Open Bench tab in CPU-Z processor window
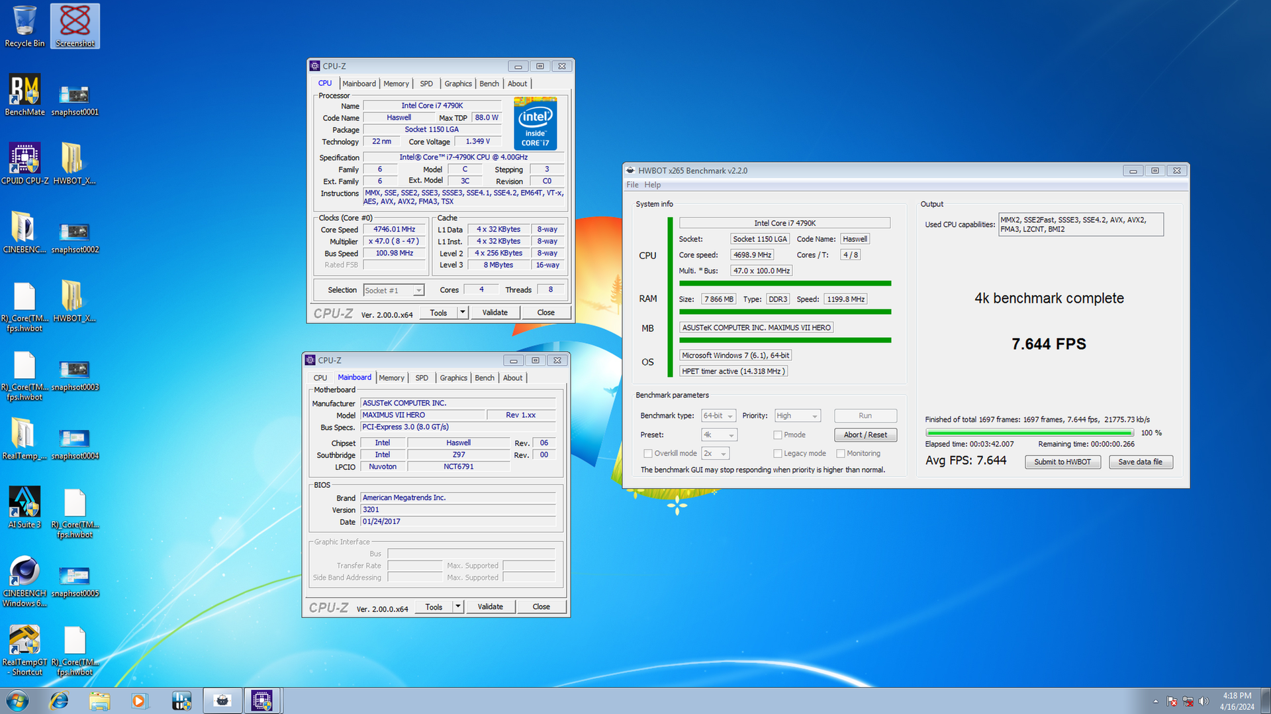1271x714 pixels. [489, 84]
